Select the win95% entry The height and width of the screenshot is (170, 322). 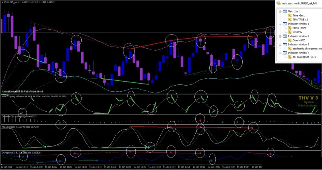297,32
